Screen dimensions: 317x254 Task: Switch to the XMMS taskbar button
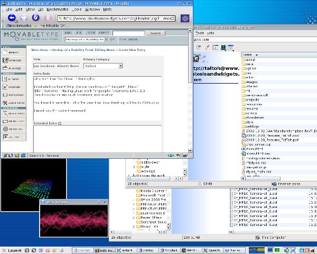tap(191, 250)
